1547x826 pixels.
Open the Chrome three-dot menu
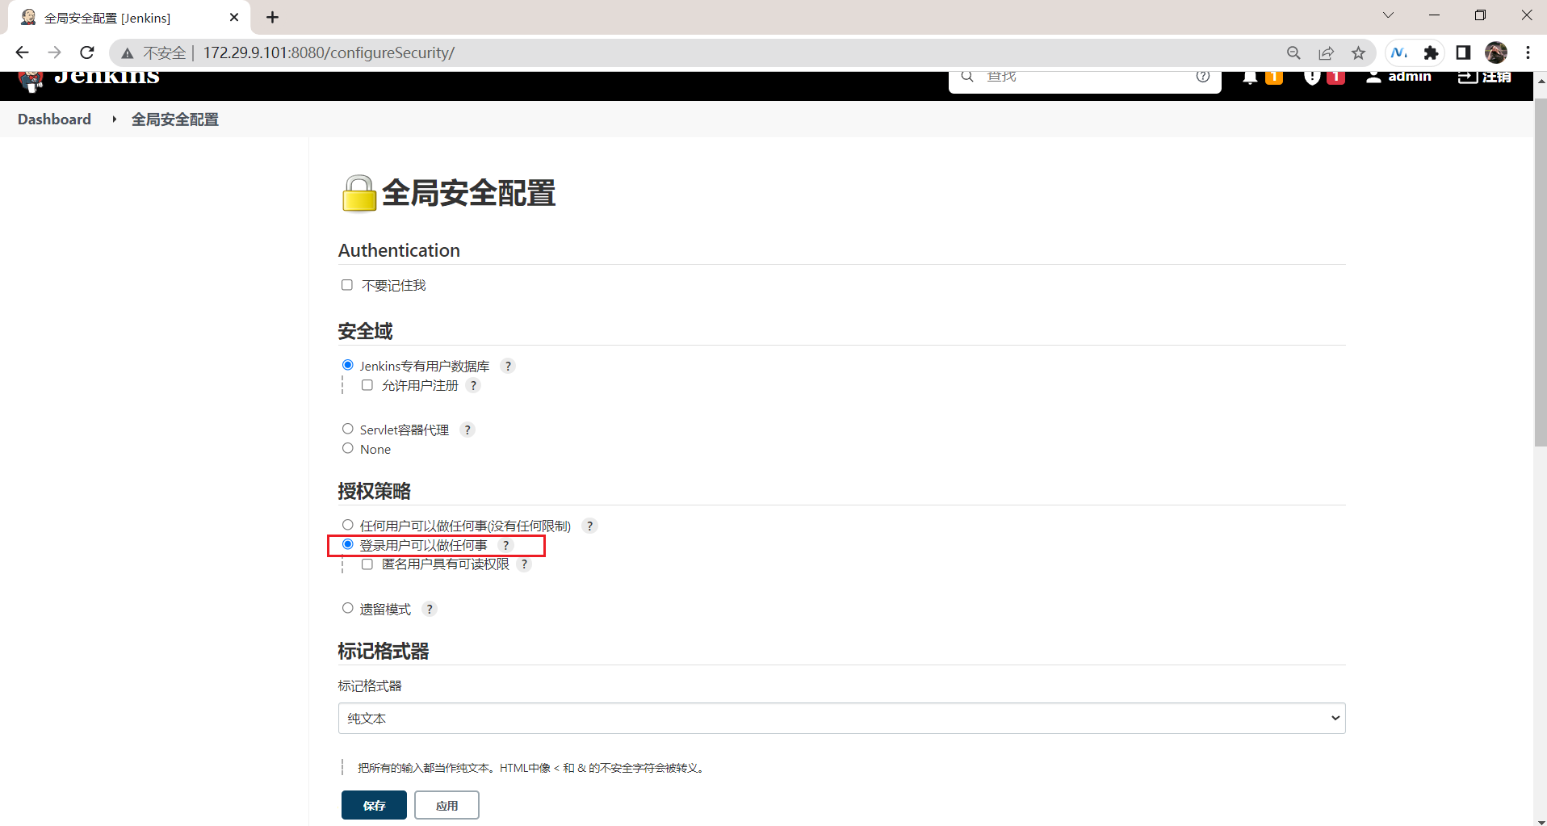[1528, 52]
